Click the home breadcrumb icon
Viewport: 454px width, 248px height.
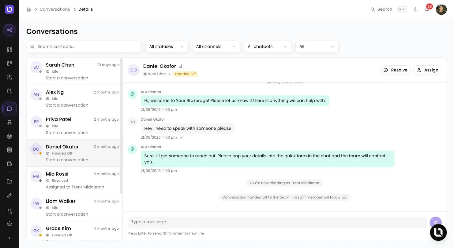[x=29, y=9]
